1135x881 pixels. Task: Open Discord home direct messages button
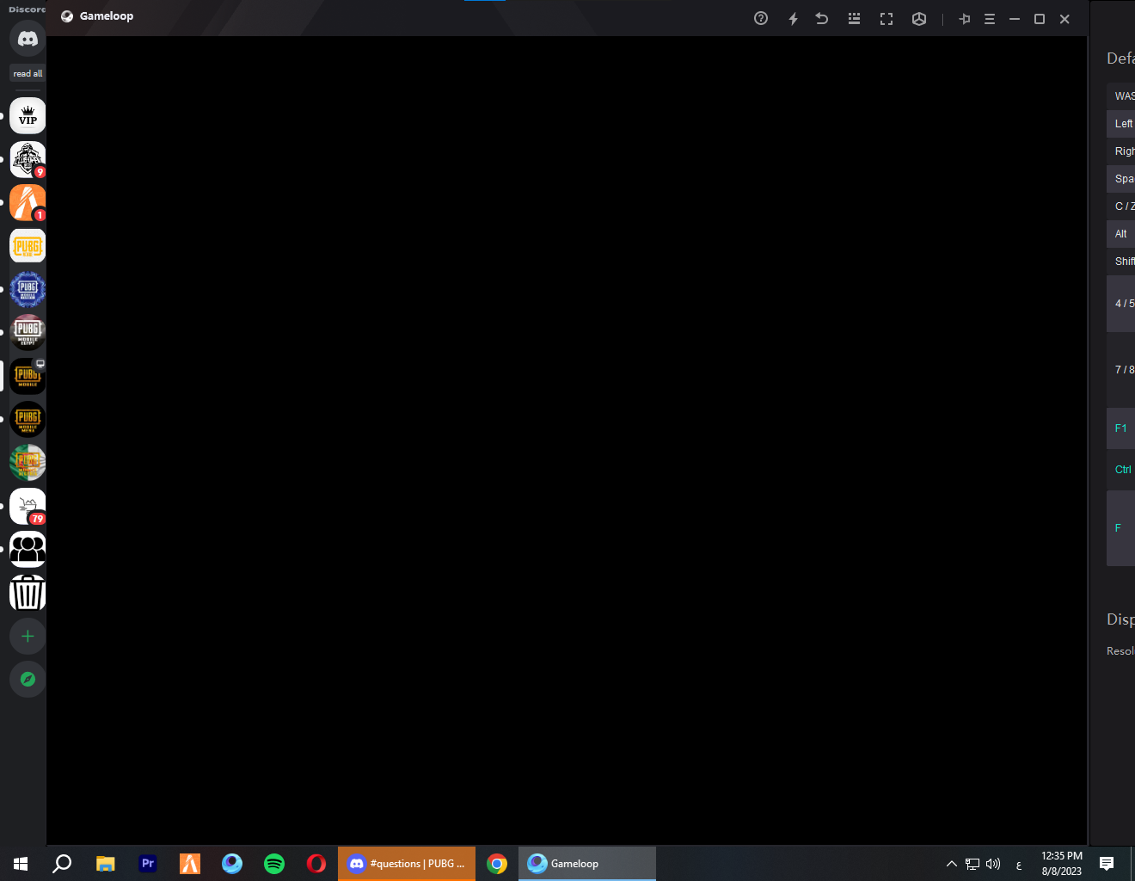pyautogui.click(x=28, y=39)
